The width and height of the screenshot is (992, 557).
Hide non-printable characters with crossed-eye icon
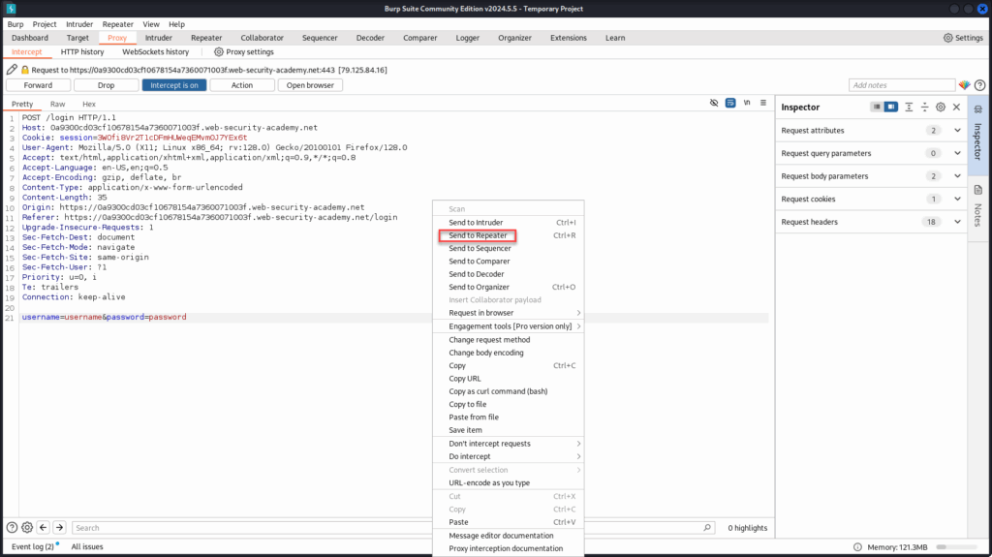coord(714,103)
